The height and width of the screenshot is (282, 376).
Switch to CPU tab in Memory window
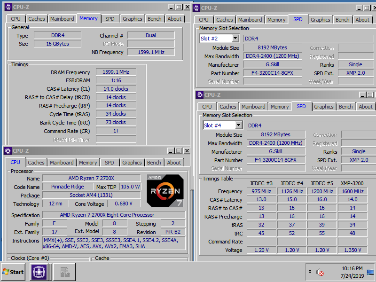[16, 19]
